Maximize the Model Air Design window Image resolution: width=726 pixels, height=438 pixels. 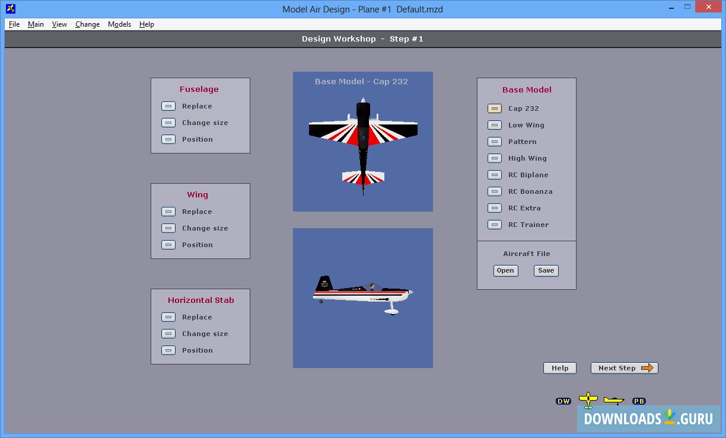686,7
